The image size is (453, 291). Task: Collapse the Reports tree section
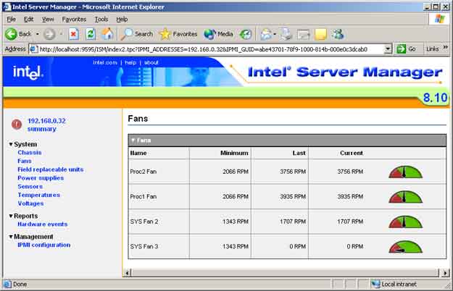(x=11, y=216)
